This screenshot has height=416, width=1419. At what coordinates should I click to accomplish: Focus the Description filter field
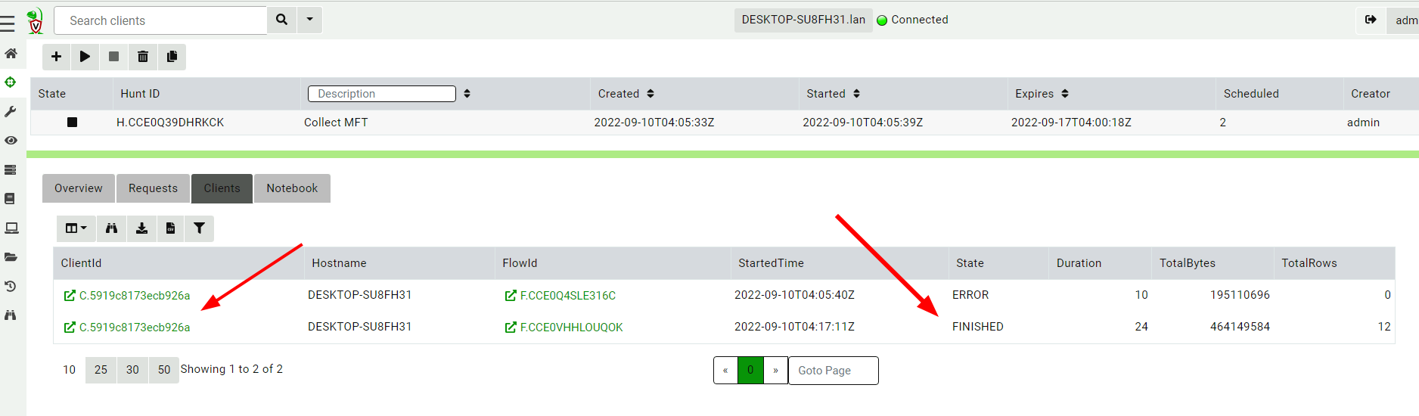point(382,94)
